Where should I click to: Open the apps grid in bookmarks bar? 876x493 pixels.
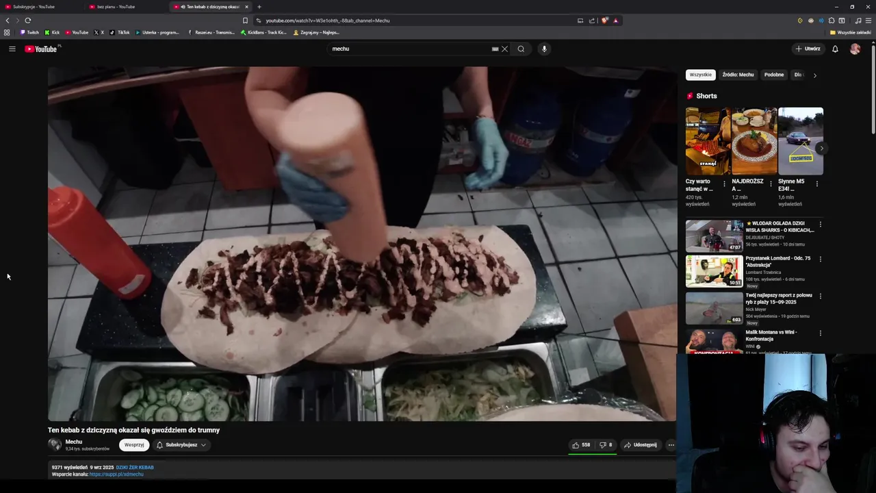(x=7, y=32)
